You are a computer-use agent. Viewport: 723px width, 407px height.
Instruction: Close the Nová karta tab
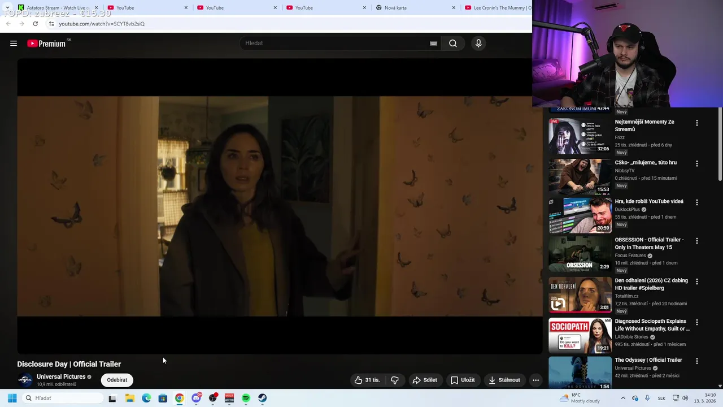[x=454, y=8]
